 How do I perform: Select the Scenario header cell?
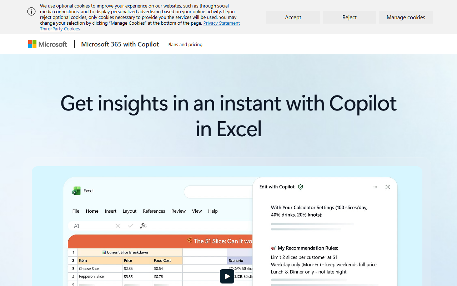240,261
